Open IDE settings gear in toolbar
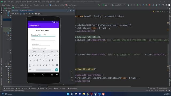The height and width of the screenshot is (96, 171). point(166,5)
